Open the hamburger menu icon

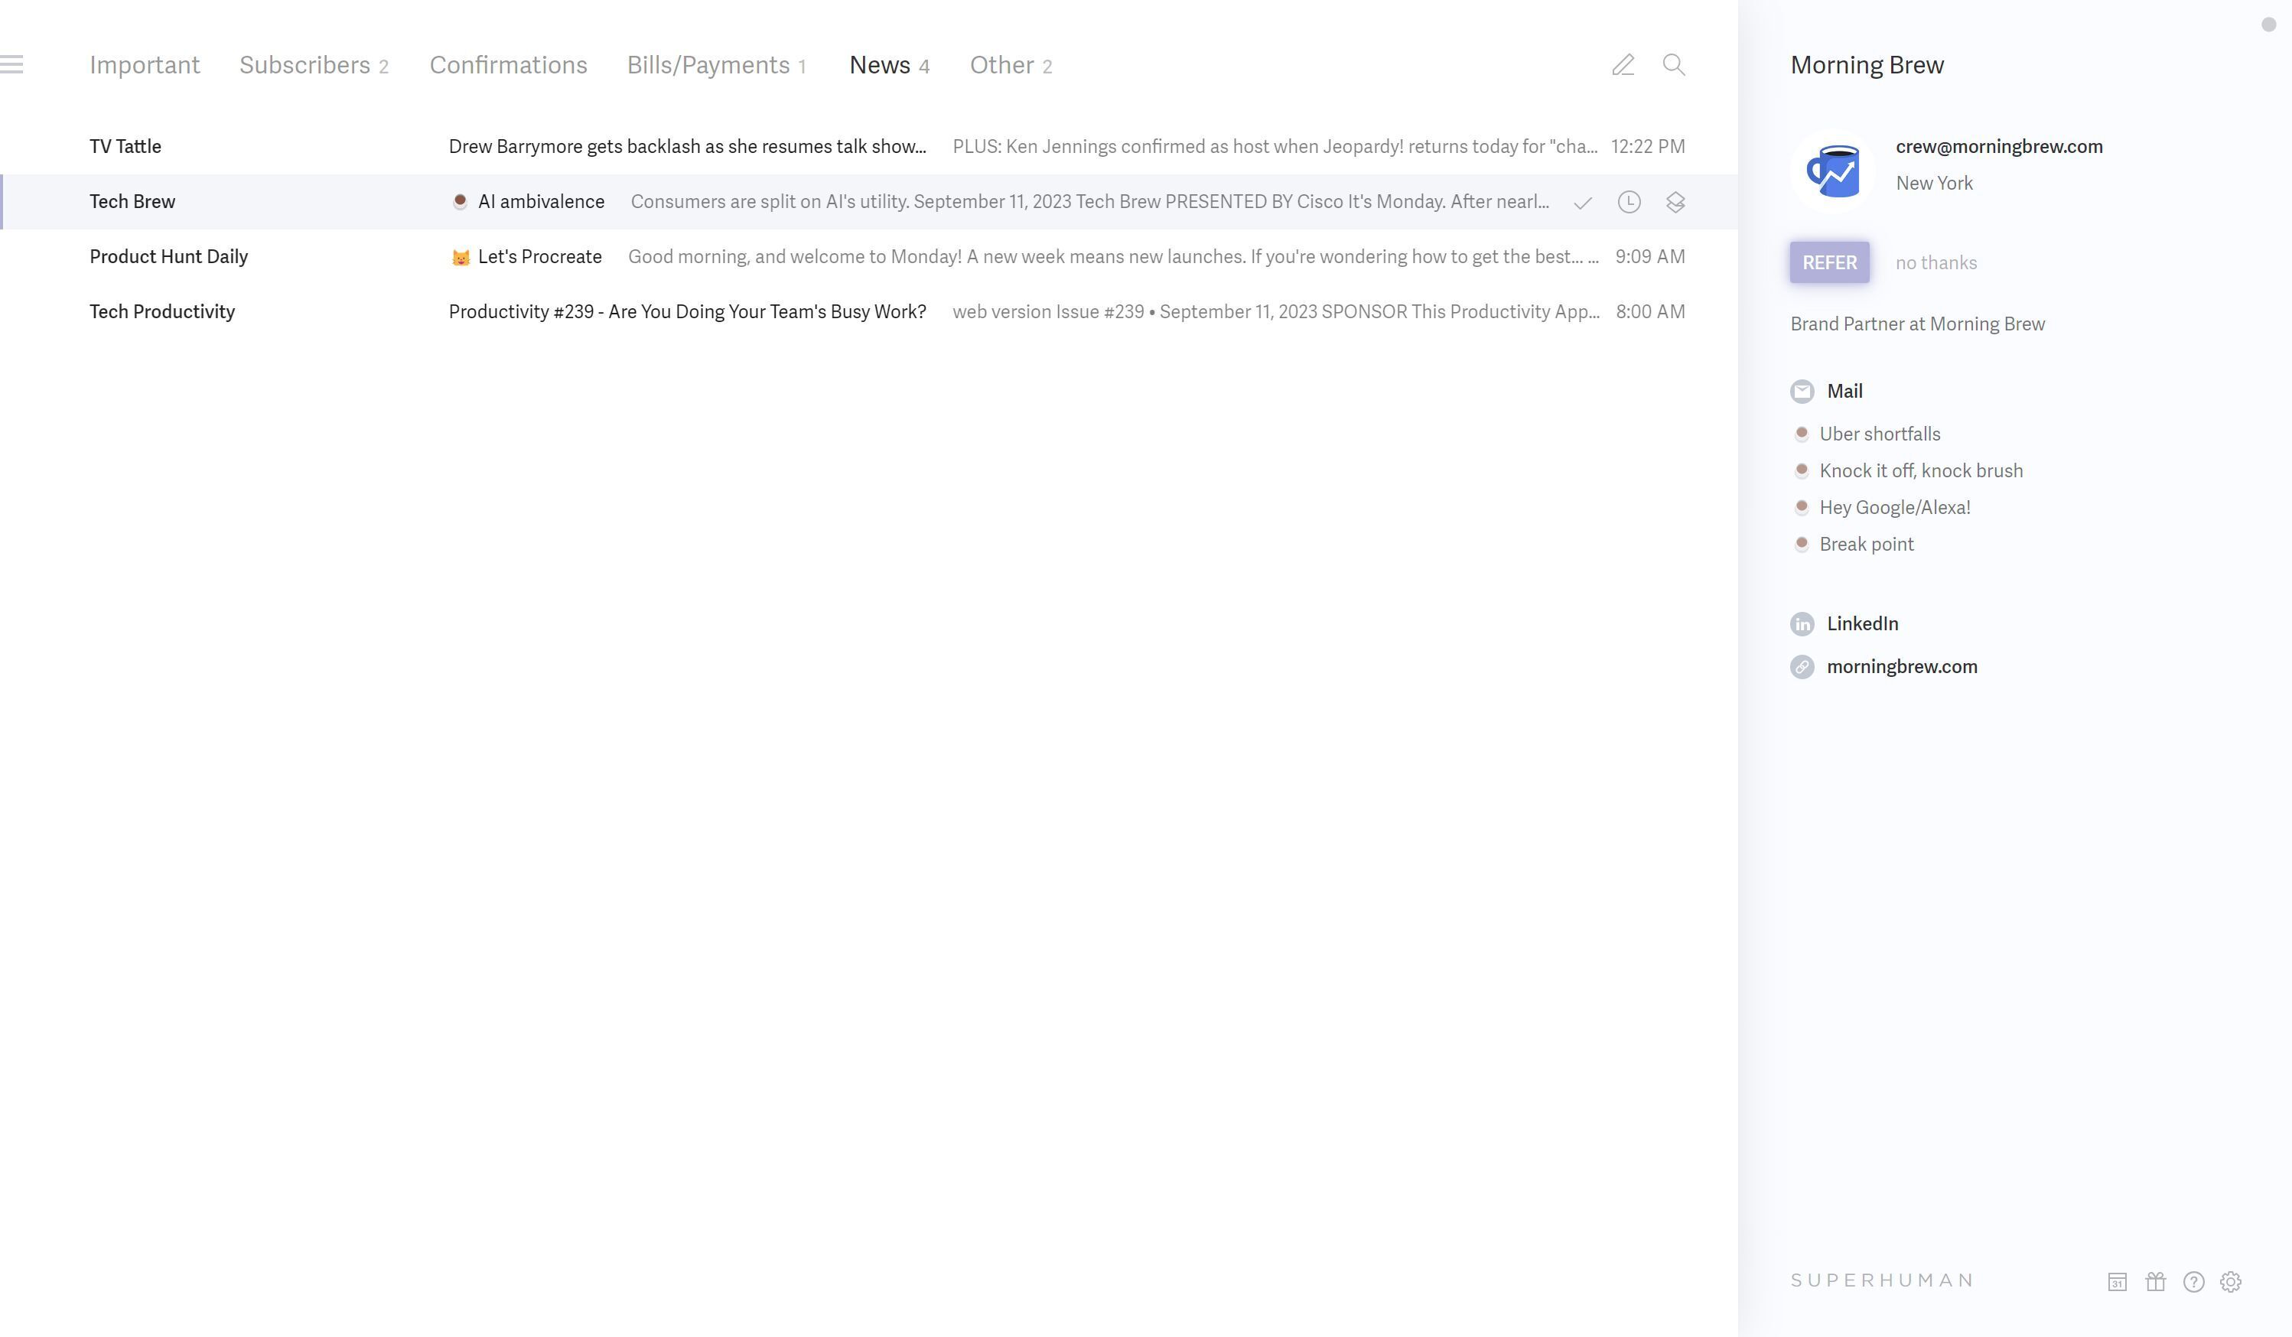(x=11, y=64)
